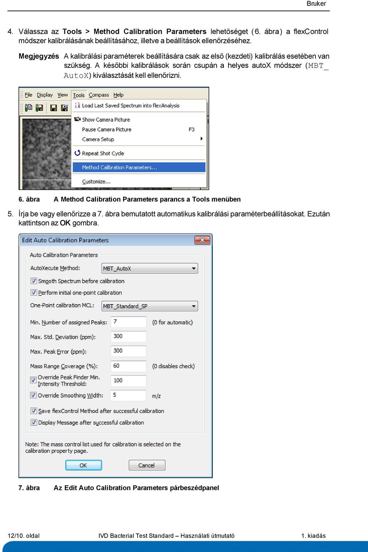The image size is (368, 552).
Task: Uncheck Override Peak Finder Min. Intensity Threshold
Action: [33, 380]
